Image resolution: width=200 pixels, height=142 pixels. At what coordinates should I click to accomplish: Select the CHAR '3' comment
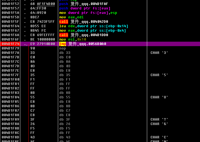tap(159, 53)
